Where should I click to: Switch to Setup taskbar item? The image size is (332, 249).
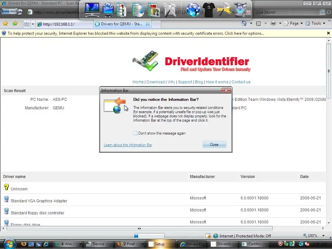point(160,244)
